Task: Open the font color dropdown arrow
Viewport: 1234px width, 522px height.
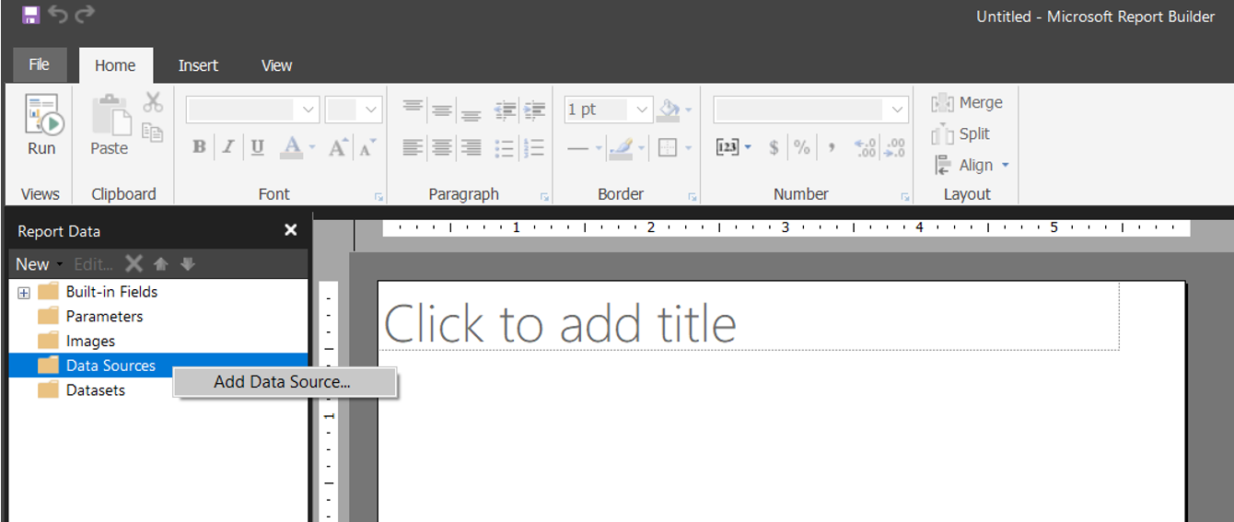Action: (x=312, y=147)
